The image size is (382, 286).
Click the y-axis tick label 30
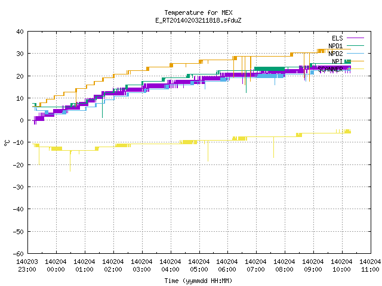tap(20, 54)
